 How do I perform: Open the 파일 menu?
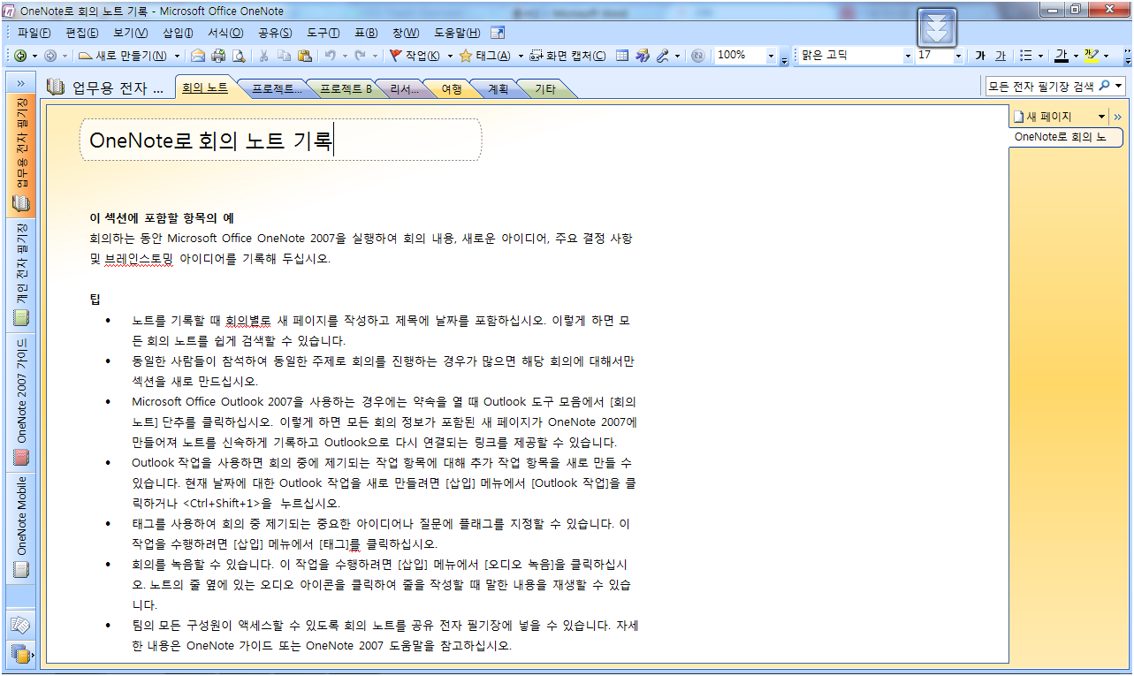tap(34, 33)
